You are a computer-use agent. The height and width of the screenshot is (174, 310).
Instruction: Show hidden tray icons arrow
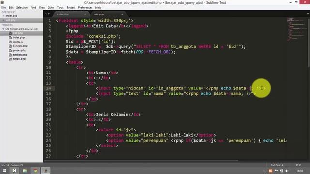click(265, 171)
